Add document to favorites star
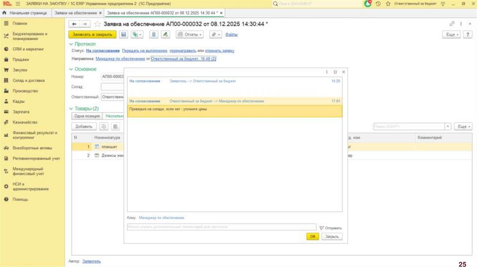Image resolution: width=477 pixels, height=267 pixels. tap(97, 24)
